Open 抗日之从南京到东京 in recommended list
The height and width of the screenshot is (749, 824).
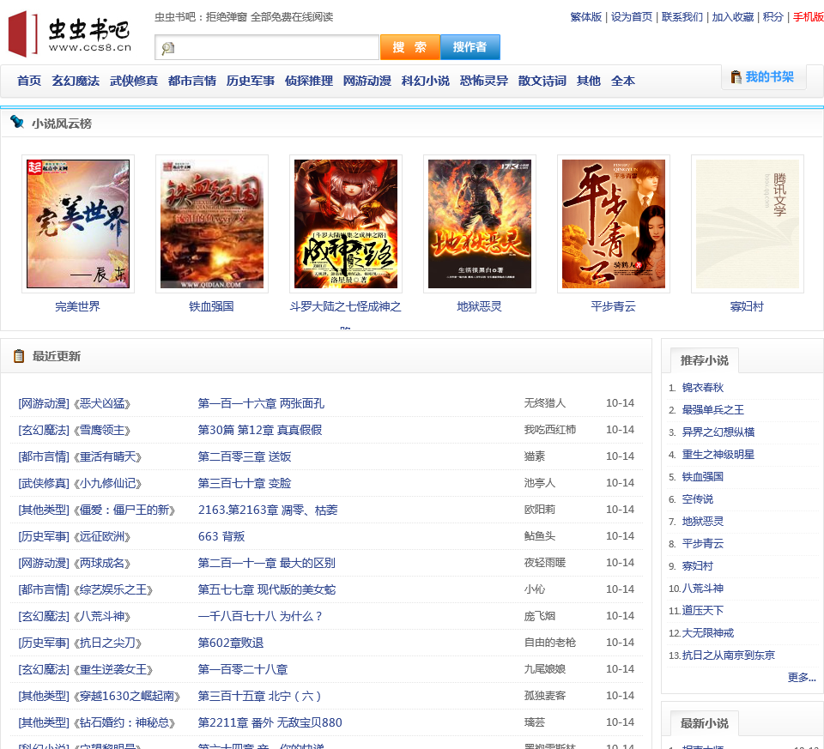click(x=729, y=655)
